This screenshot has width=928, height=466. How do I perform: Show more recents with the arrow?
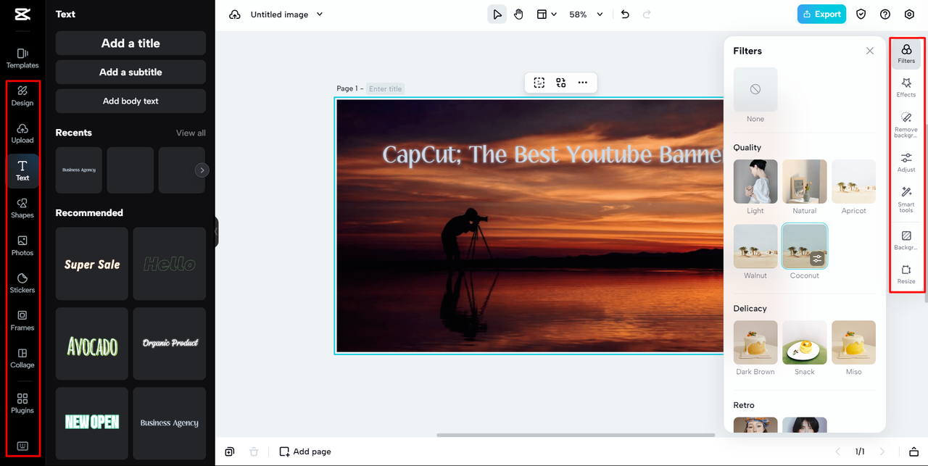(x=202, y=170)
